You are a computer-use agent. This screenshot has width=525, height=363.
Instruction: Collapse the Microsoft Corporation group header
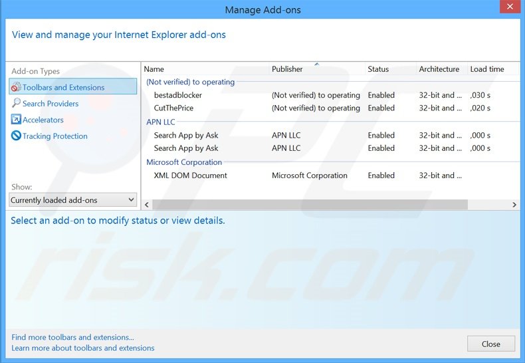pyautogui.click(x=184, y=162)
